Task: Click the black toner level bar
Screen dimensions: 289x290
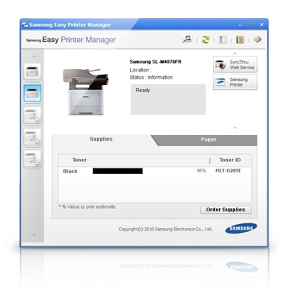Action: click(118, 171)
